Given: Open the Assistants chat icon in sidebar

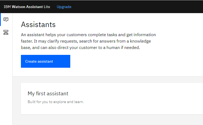Looking at the screenshot, I should pos(6,20).
